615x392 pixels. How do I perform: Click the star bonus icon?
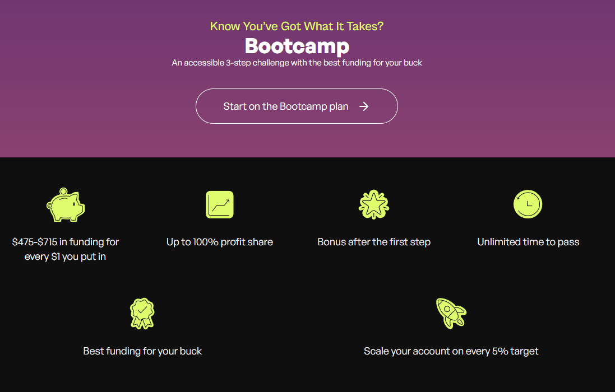click(373, 204)
